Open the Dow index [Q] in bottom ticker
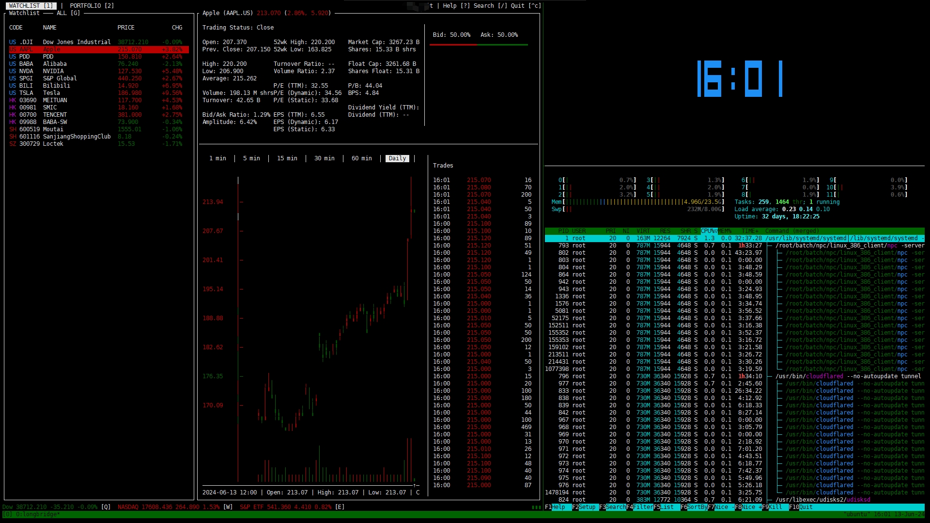 coord(56,507)
